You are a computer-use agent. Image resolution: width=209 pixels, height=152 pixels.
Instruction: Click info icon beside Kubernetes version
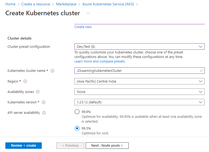(44, 102)
